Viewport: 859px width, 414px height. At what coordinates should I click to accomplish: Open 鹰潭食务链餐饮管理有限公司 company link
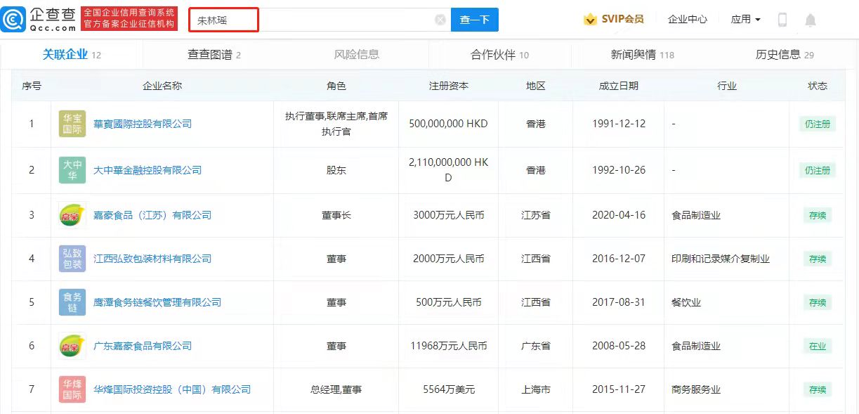tap(157, 302)
